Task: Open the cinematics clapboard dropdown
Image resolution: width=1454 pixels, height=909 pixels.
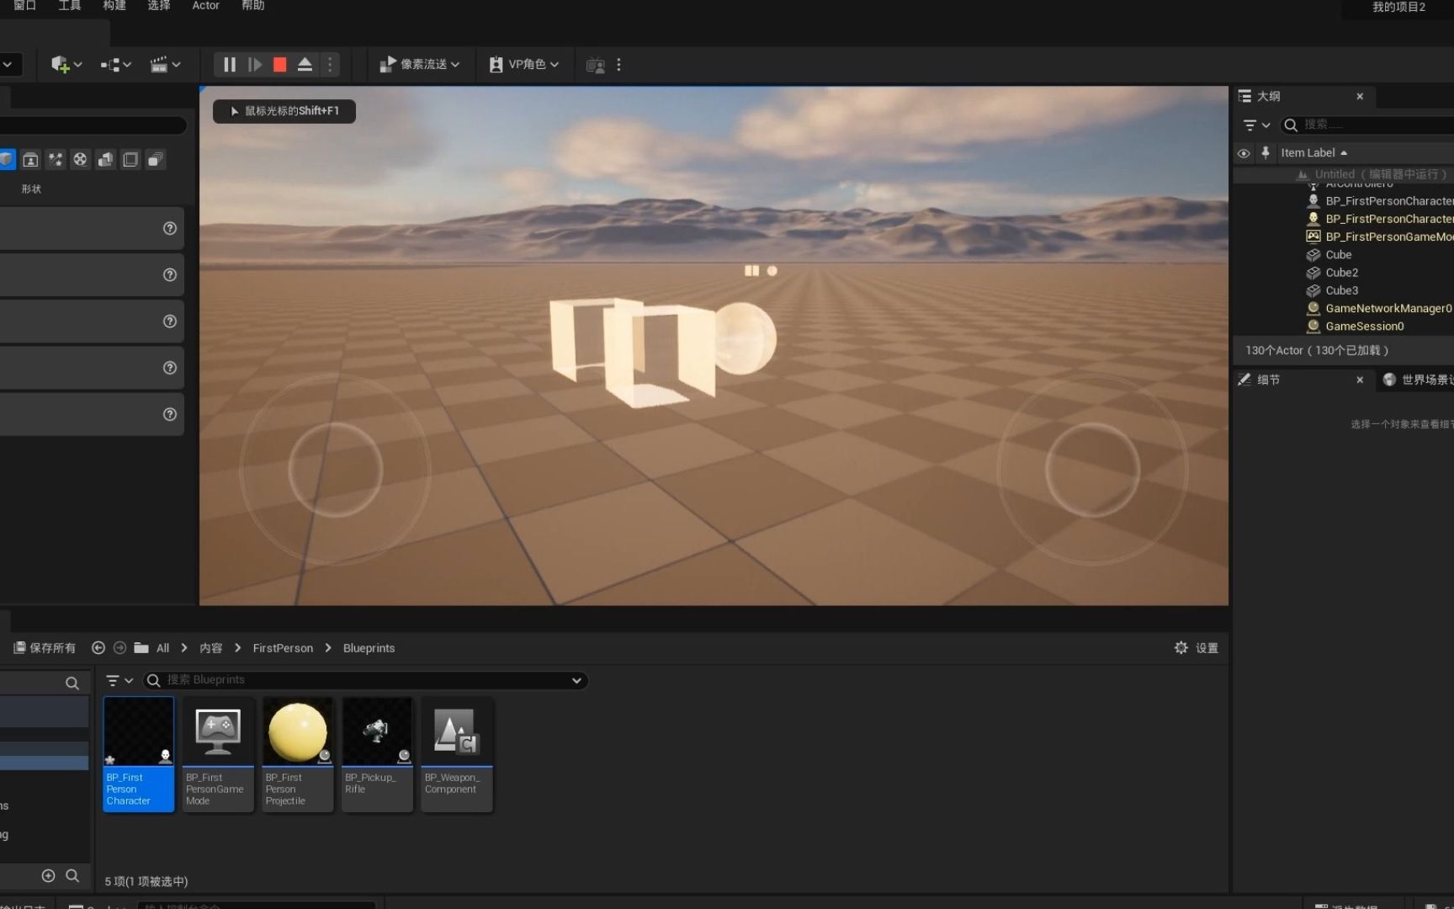Action: coord(165,65)
